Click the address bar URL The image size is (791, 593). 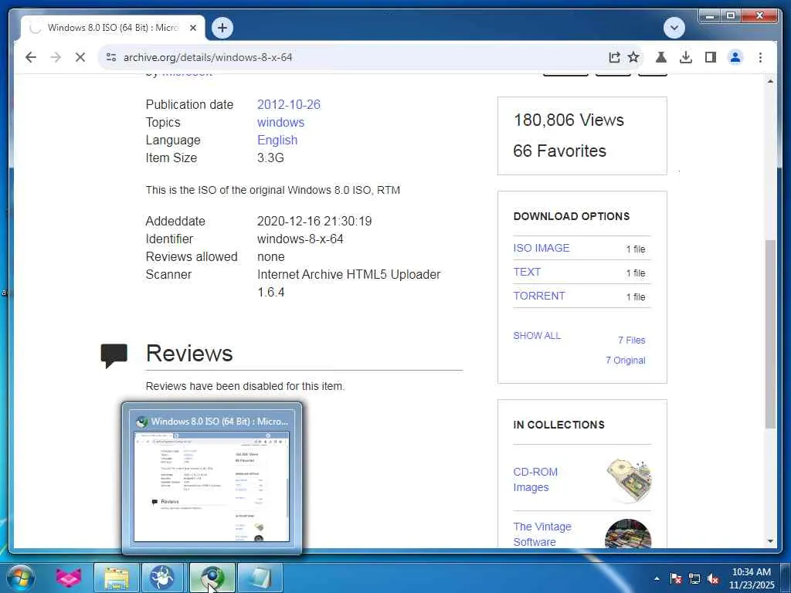pyautogui.click(x=208, y=57)
